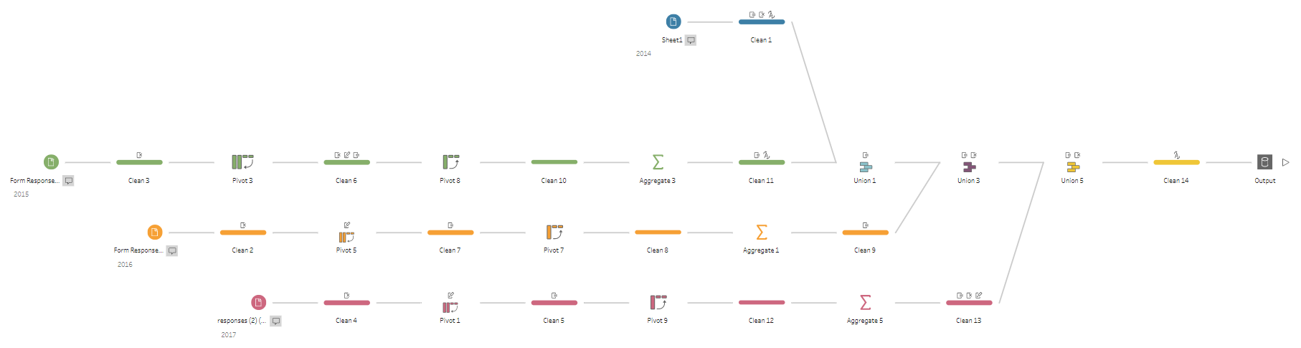The width and height of the screenshot is (1301, 348).
Task: Click the Union 5 step icon
Action: pos(1073,166)
